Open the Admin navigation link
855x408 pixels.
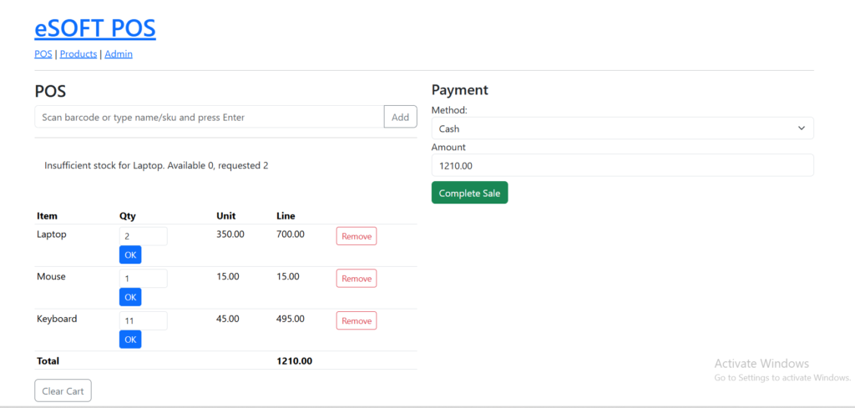coord(118,54)
